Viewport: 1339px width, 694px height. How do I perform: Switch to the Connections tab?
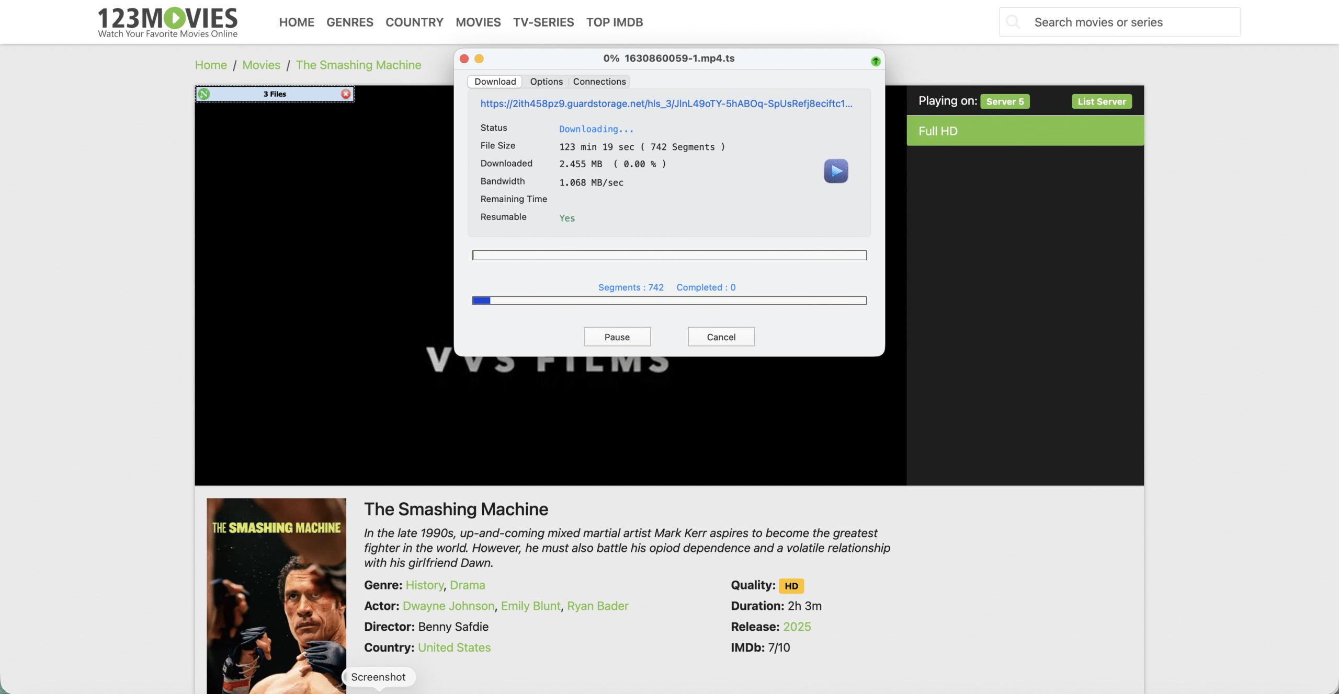[599, 82]
